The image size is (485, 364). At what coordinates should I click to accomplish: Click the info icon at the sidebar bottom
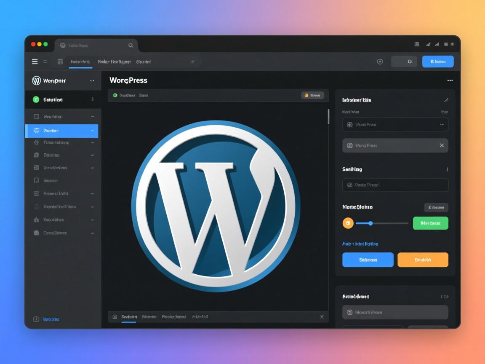tap(36, 319)
